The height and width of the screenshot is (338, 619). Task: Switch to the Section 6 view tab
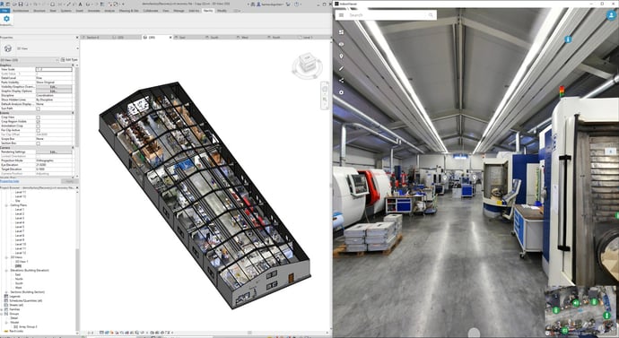click(92, 38)
